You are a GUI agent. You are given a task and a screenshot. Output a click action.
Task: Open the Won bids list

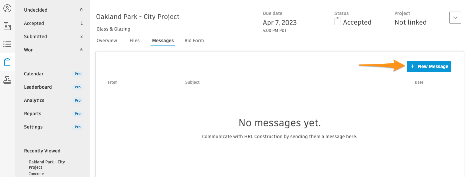(x=53, y=50)
